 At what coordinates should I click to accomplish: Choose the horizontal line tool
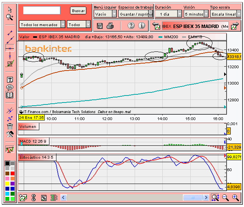10,48
